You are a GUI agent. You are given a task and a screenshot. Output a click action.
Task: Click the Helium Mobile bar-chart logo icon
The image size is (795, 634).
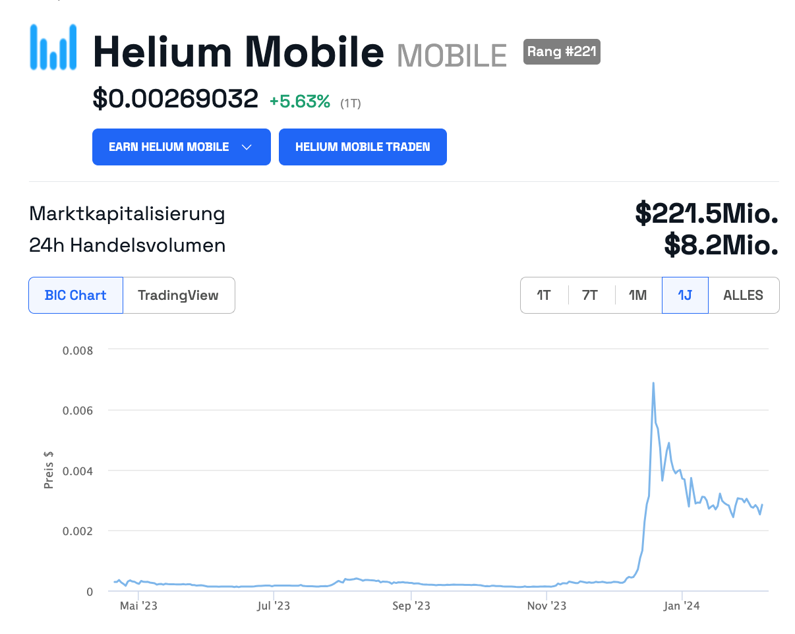(x=53, y=47)
